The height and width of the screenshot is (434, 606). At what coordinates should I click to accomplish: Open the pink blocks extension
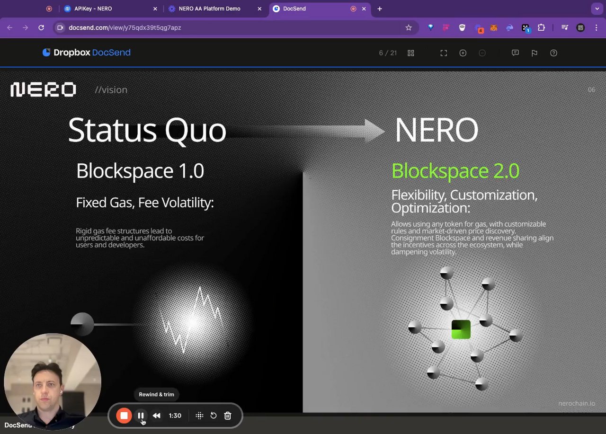446,27
